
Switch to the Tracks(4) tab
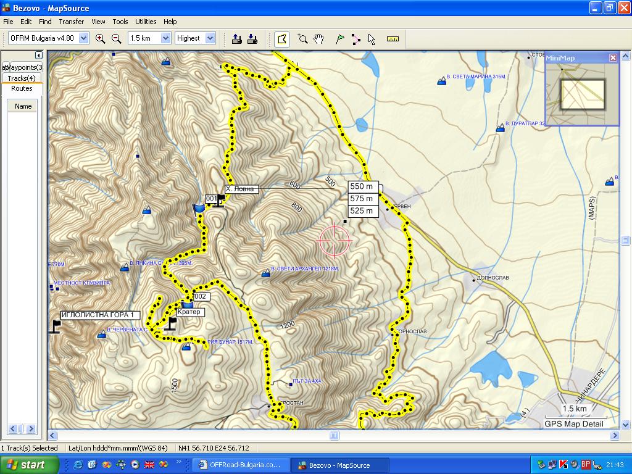pyautogui.click(x=22, y=78)
